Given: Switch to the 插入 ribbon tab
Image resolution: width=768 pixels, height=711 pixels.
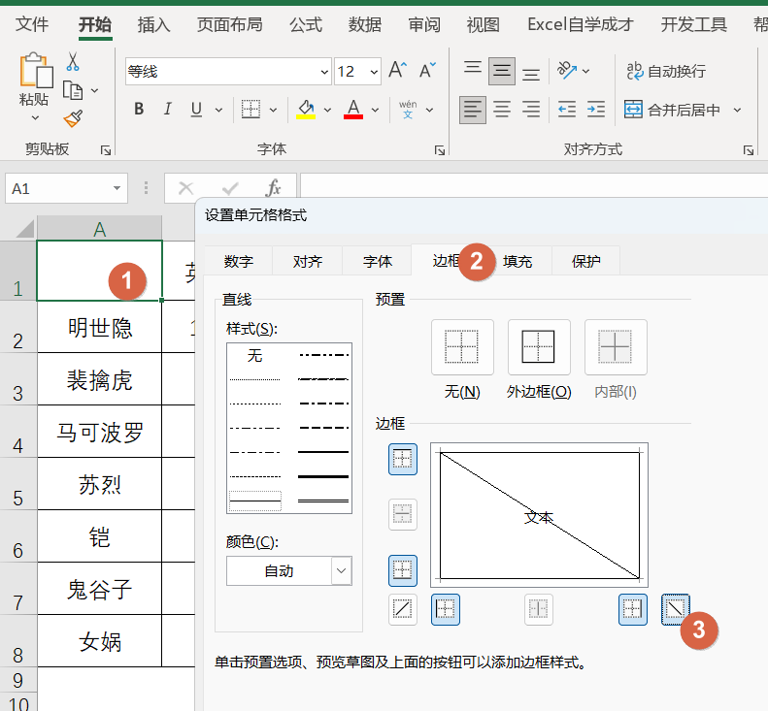Looking at the screenshot, I should pos(153,24).
